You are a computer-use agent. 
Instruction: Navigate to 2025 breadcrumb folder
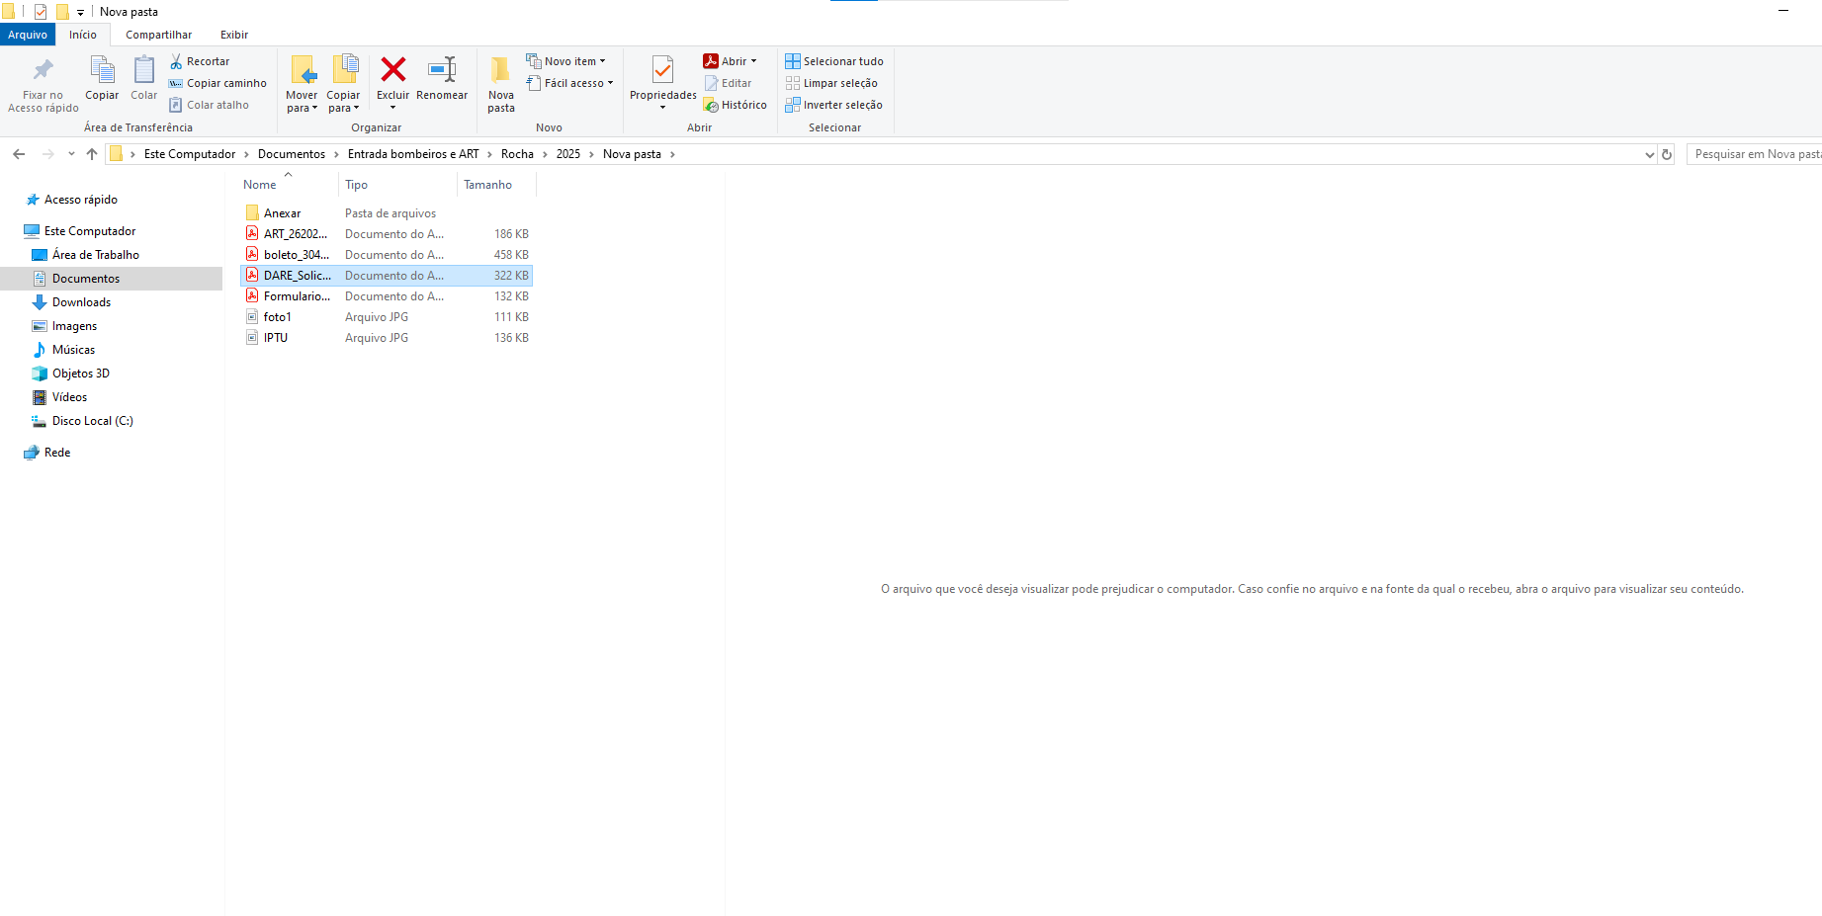pos(568,154)
